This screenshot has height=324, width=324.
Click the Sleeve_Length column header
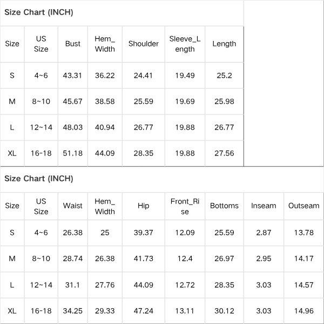pos(185,44)
